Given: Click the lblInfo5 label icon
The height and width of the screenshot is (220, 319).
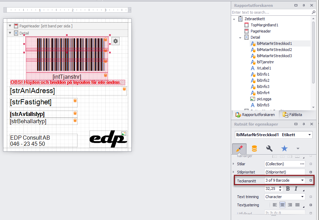Looking at the screenshot, I should [x=252, y=105].
